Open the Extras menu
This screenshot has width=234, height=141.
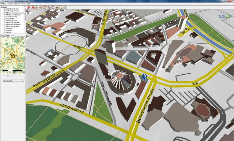[x=23, y=4]
